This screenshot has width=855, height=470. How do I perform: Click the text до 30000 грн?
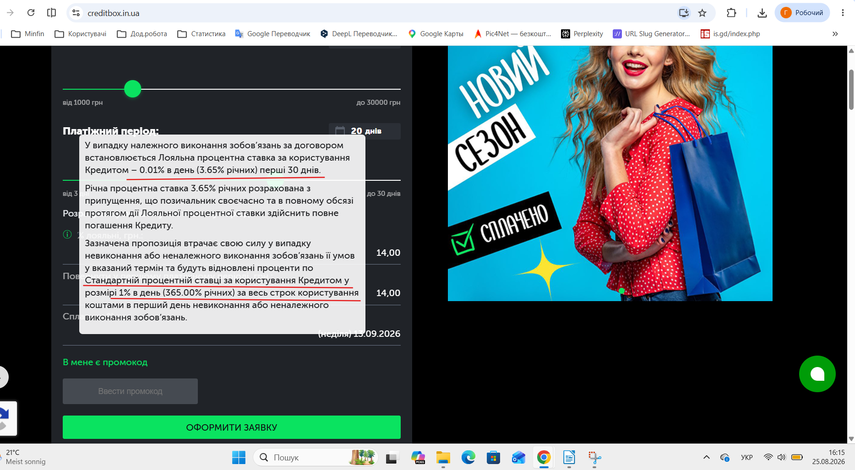(378, 103)
